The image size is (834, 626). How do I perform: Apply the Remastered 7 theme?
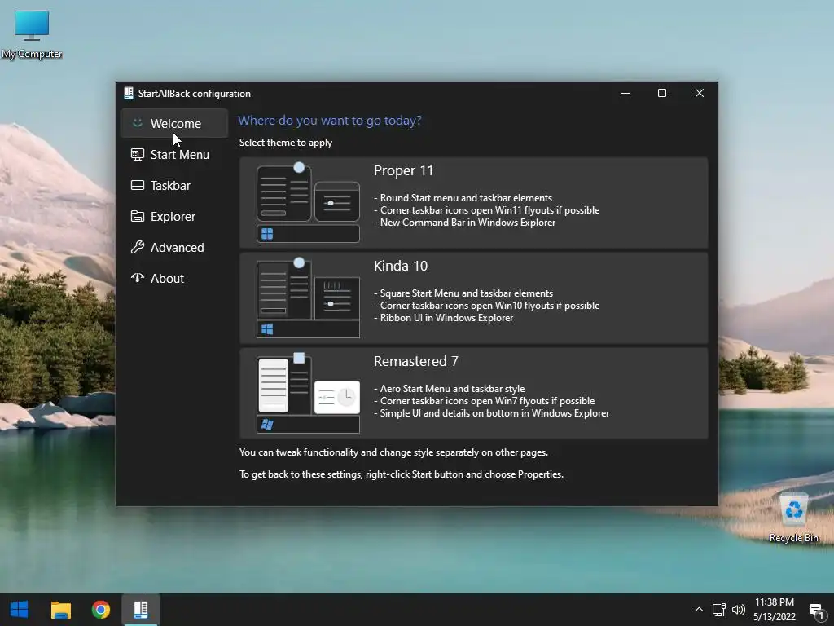click(x=473, y=394)
